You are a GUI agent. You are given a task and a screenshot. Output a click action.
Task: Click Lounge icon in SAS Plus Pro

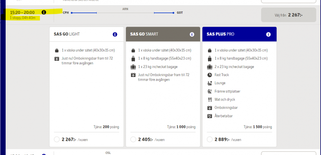point(209,83)
